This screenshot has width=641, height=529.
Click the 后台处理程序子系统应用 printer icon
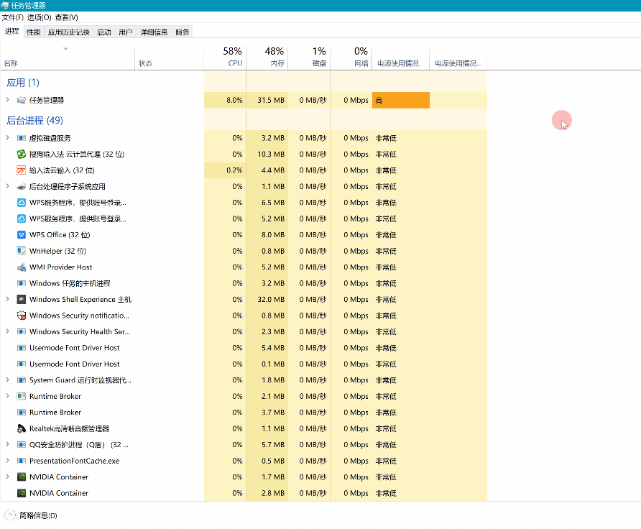point(22,186)
